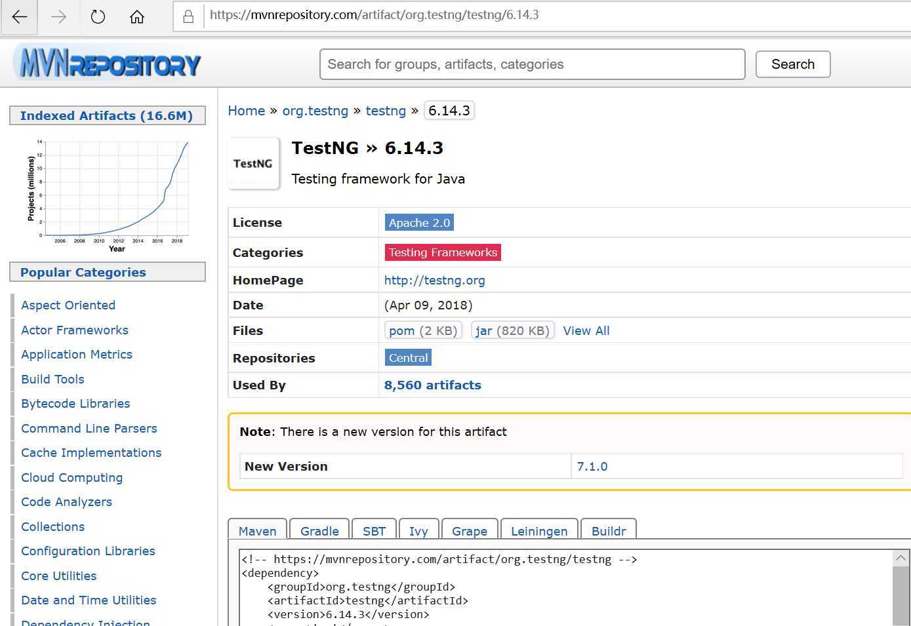This screenshot has height=626, width=911.
Task: Select the 6.14.3 version breadcrumb
Action: pos(449,111)
